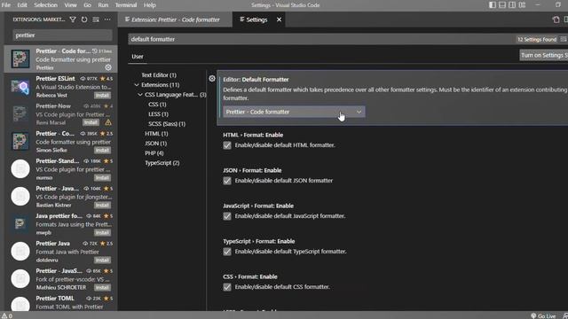Screen dimensions: 568x319
Task: Click the filter settings icon in search bar
Action: point(564,39)
